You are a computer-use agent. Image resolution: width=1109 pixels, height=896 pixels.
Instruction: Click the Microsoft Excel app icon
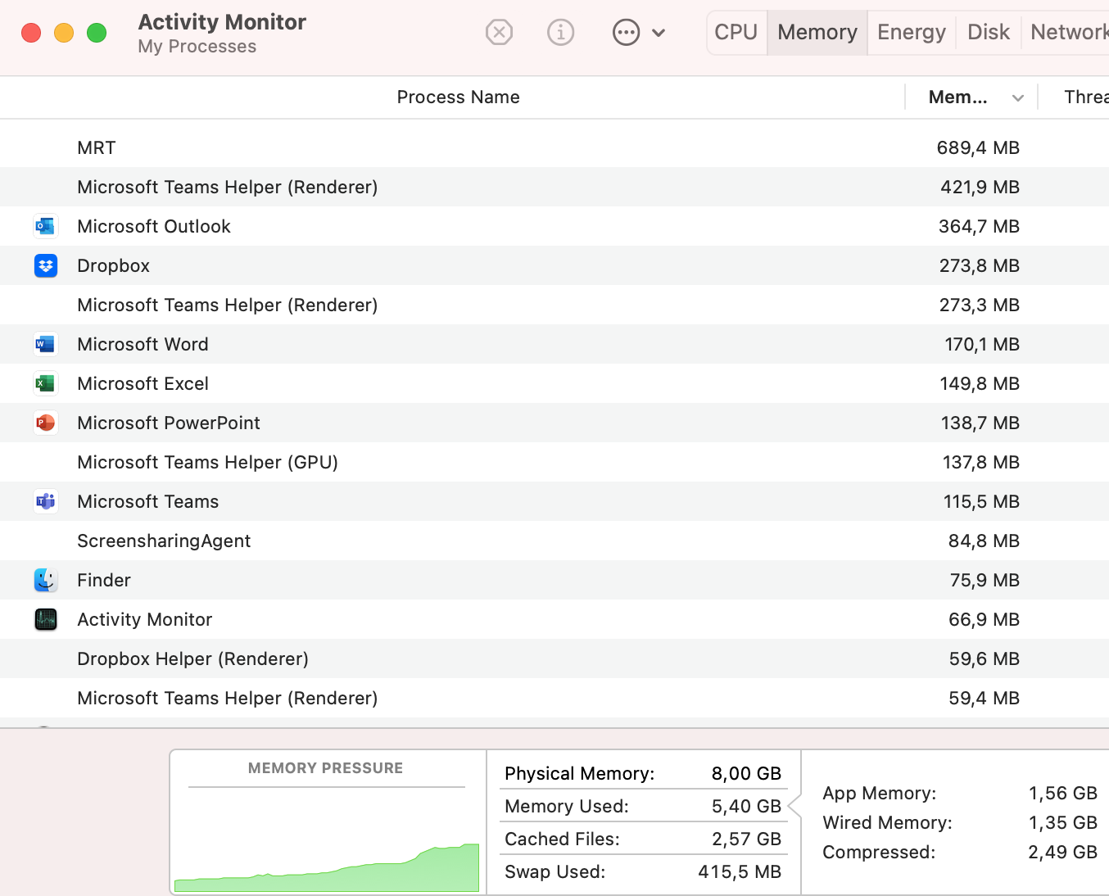[x=46, y=383]
